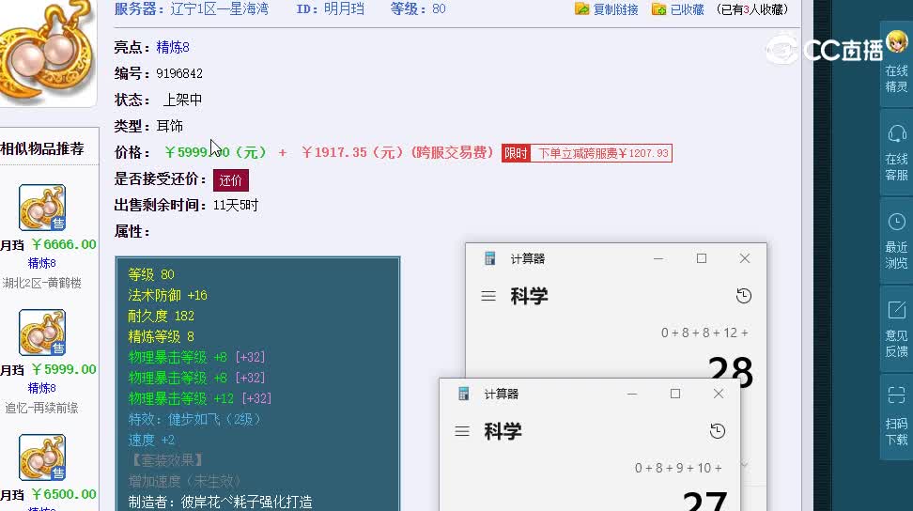Image resolution: width=913 pixels, height=511 pixels.
Task: Click attribute line 耐久度 182
Action: [162, 316]
